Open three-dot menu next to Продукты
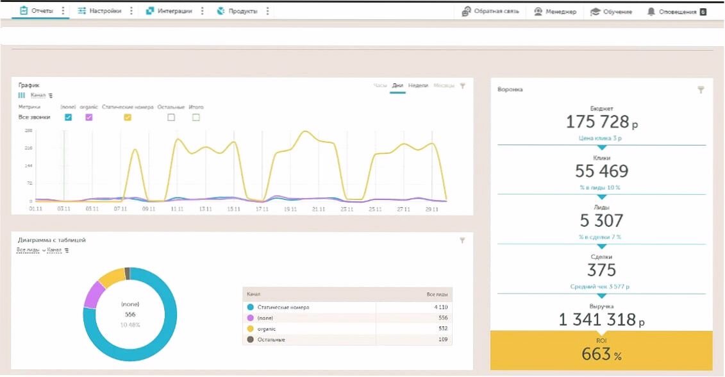This screenshot has width=725, height=377. pos(268,11)
